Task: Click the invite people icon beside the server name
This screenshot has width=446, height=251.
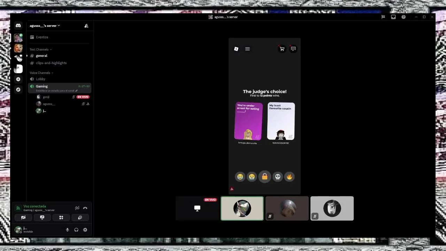Action: coord(86,25)
